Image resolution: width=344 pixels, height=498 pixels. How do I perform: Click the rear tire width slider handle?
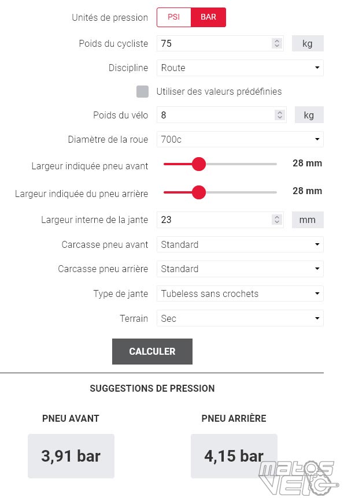tap(199, 192)
